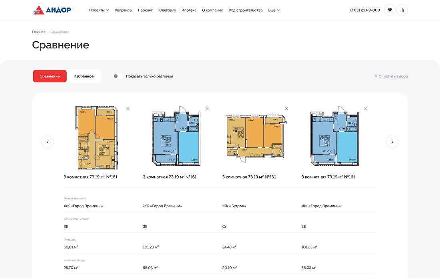The image size is (440, 278).
Task: Open second apartment title 3 комнатная №161
Action: click(170, 177)
